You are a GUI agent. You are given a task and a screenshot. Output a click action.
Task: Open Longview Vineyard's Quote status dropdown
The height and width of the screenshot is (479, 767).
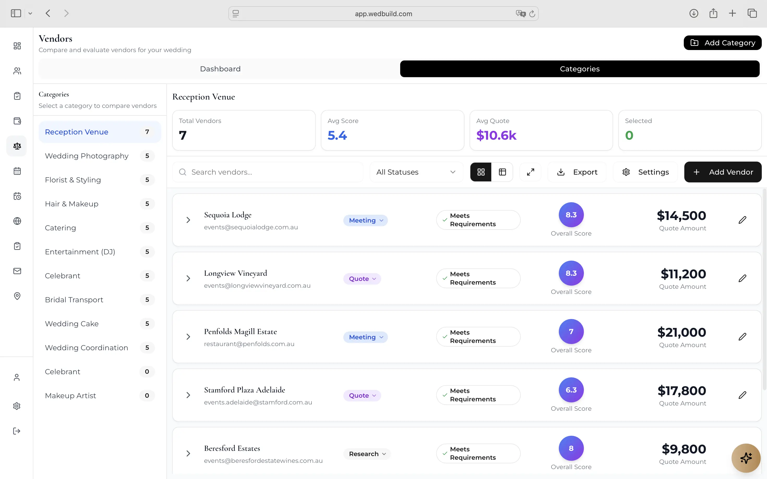pos(362,279)
